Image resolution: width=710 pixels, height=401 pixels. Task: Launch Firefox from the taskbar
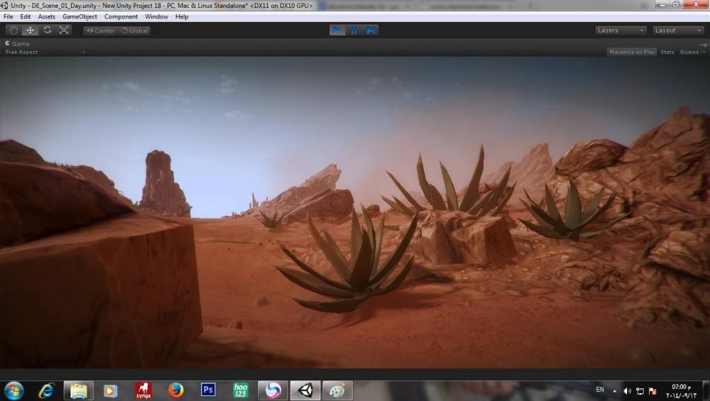(175, 390)
